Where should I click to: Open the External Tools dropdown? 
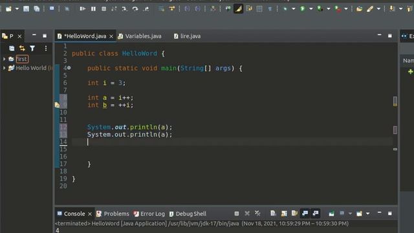[x=346, y=9]
